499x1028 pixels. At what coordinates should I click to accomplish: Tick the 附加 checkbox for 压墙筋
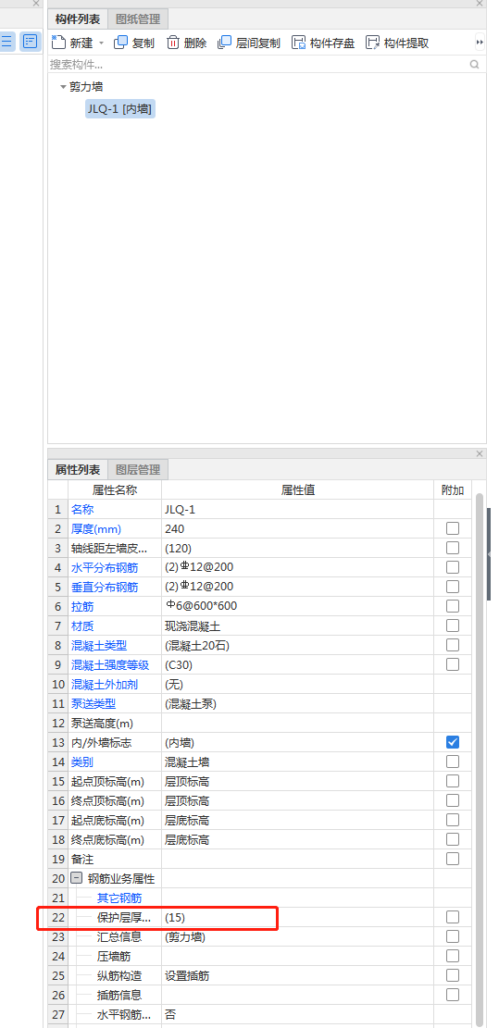453,956
